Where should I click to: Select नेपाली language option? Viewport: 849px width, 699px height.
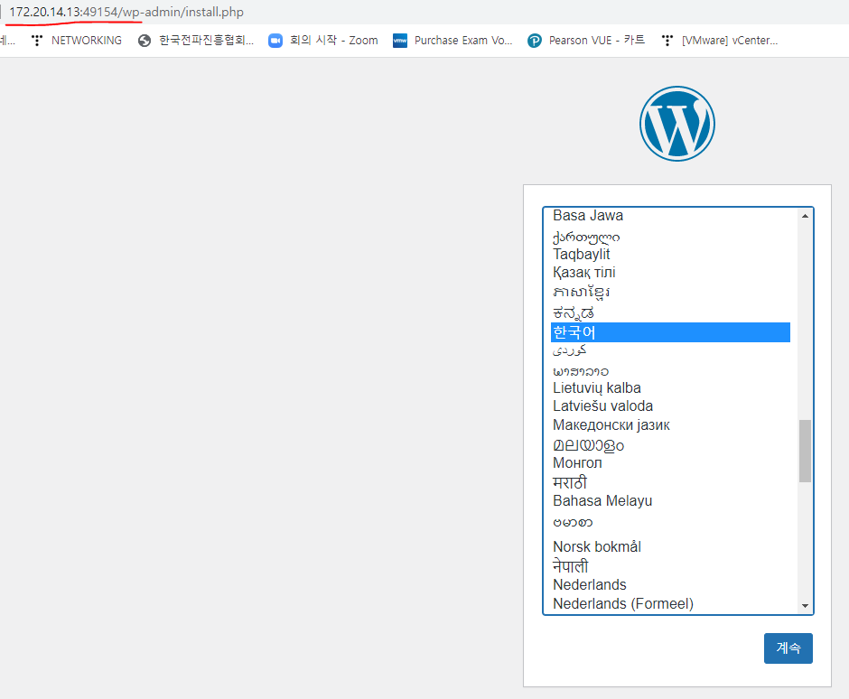[670, 566]
